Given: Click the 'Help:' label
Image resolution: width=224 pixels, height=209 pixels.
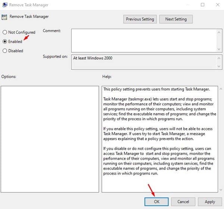Looking at the screenshot, I should click(x=107, y=77).
